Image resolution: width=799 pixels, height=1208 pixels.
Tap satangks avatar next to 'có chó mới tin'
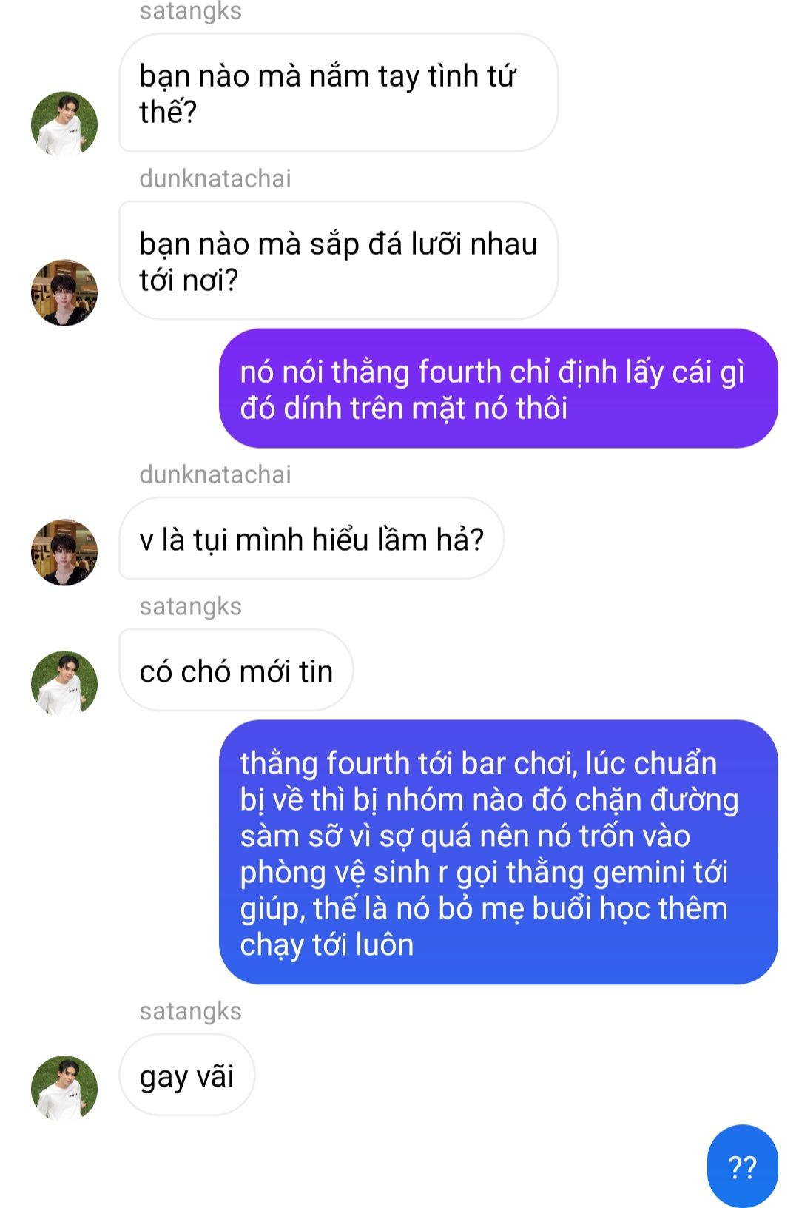[x=64, y=684]
